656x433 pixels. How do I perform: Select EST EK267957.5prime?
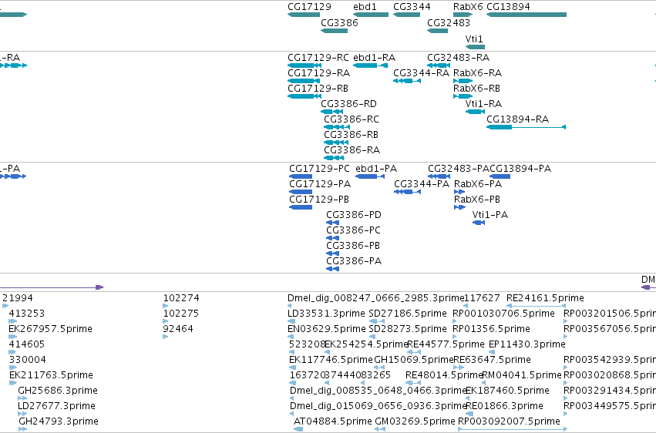[13, 337]
